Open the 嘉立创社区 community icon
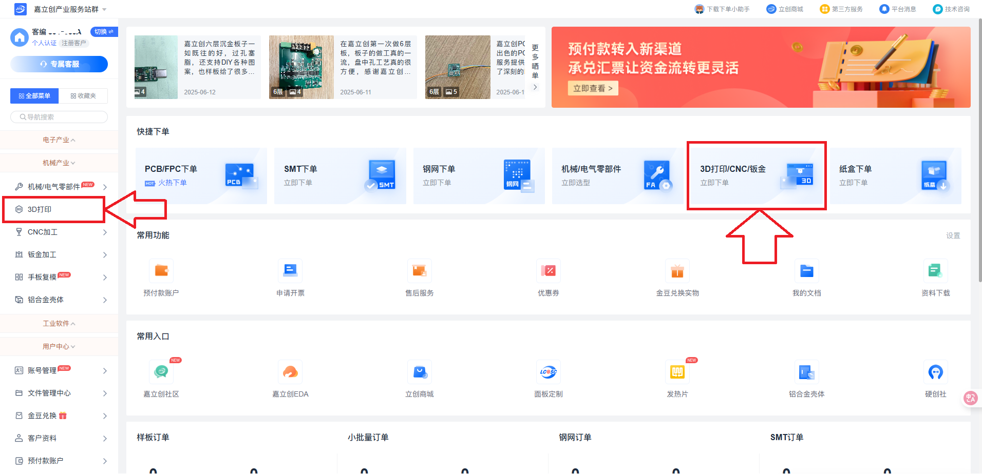Image resolution: width=982 pixels, height=474 pixels. (x=161, y=372)
